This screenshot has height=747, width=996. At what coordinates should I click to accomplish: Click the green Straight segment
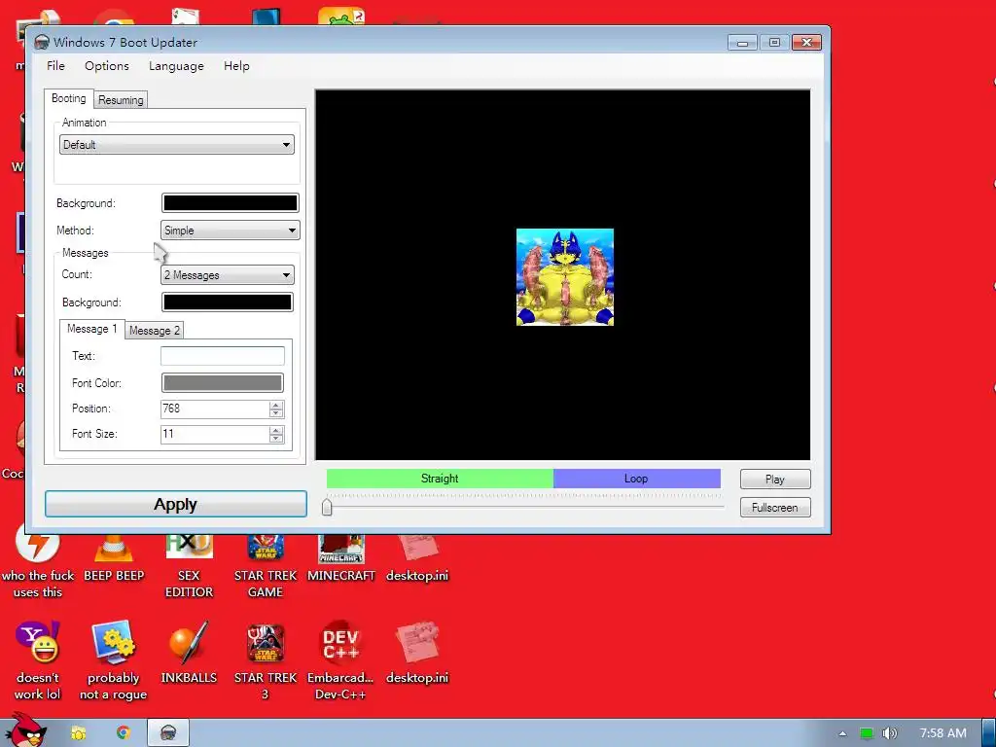click(x=440, y=479)
